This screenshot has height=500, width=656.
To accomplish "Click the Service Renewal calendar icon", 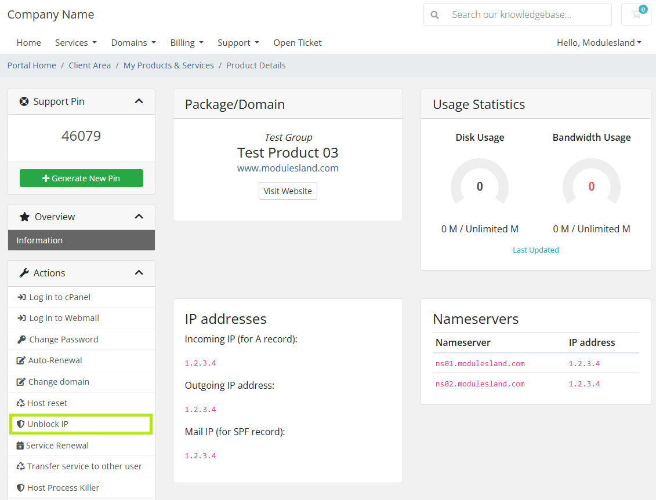I will click(20, 446).
